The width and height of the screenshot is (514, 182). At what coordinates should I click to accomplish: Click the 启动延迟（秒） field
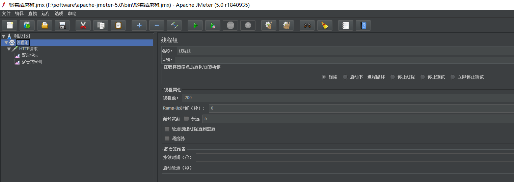[355, 168]
